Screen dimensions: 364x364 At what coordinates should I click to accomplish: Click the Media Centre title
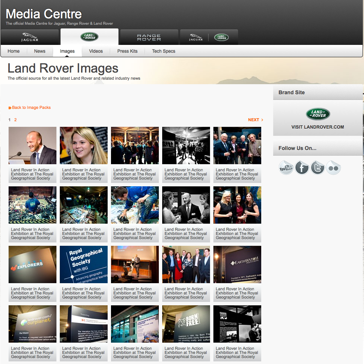[44, 14]
